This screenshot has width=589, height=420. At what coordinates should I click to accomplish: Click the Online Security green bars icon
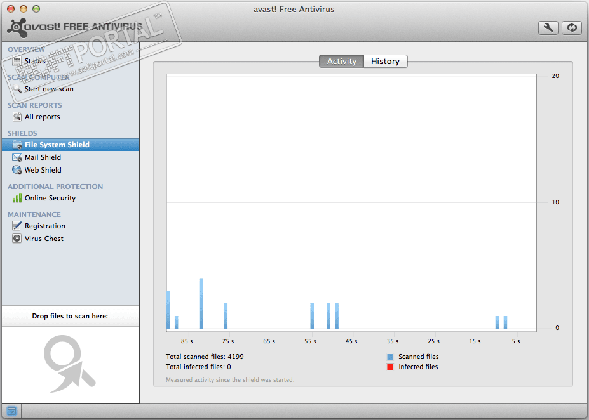pyautogui.click(x=17, y=197)
